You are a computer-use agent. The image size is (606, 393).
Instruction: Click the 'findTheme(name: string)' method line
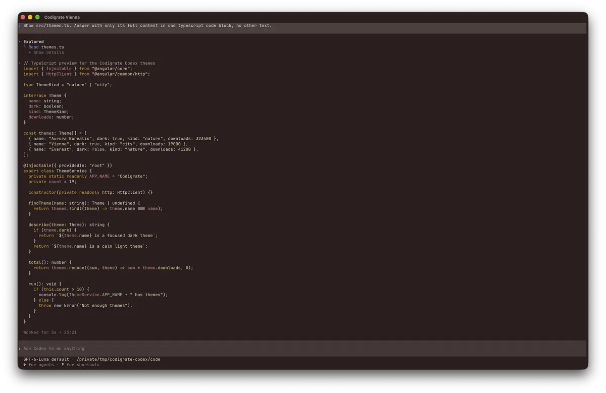(x=84, y=203)
